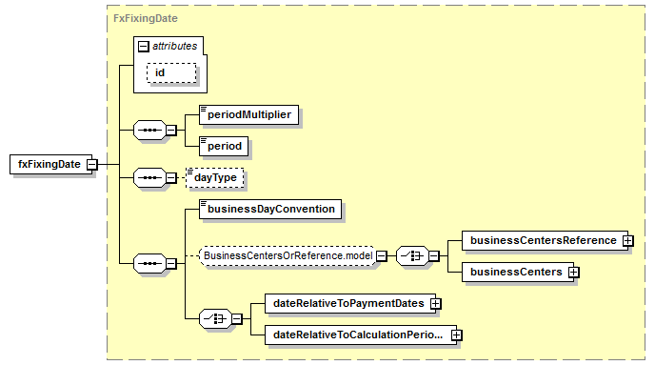
Task: Click the FxFixingDate type label
Action: [146, 18]
